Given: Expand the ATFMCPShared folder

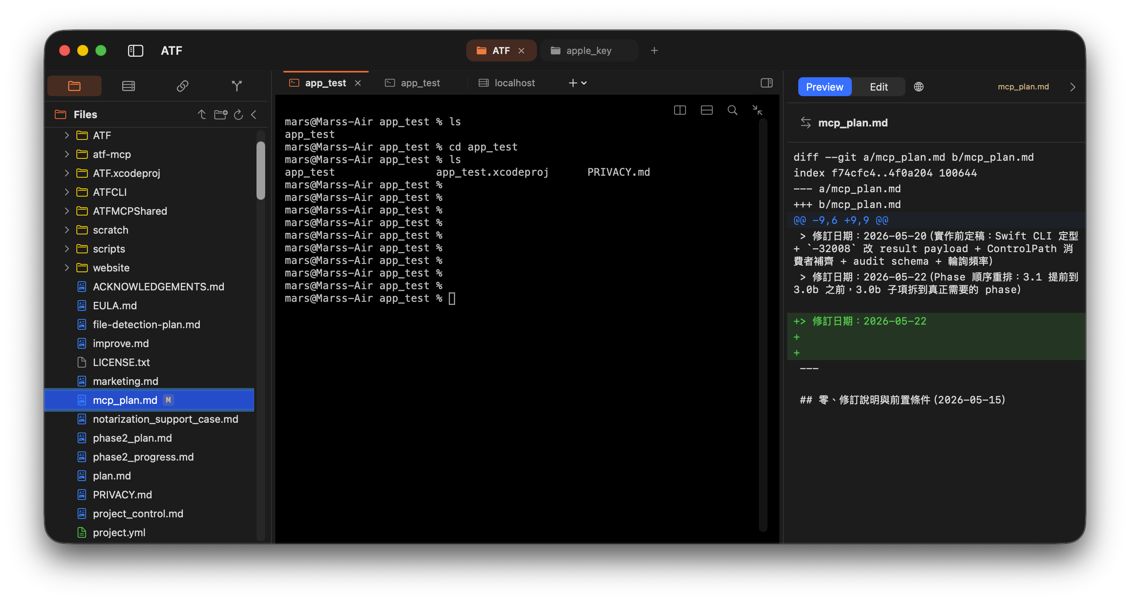Looking at the screenshot, I should 67,211.
